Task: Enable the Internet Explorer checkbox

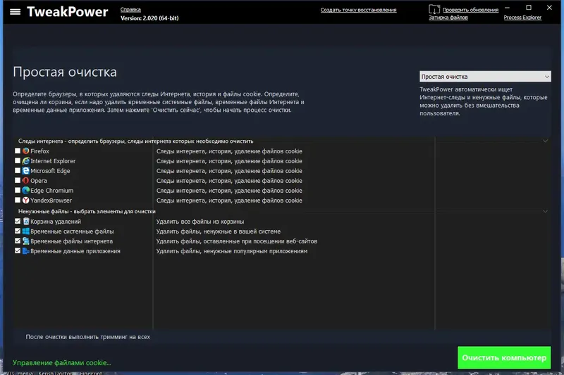Action: pyautogui.click(x=17, y=161)
